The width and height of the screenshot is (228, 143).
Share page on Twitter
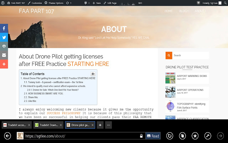coord(4,37)
